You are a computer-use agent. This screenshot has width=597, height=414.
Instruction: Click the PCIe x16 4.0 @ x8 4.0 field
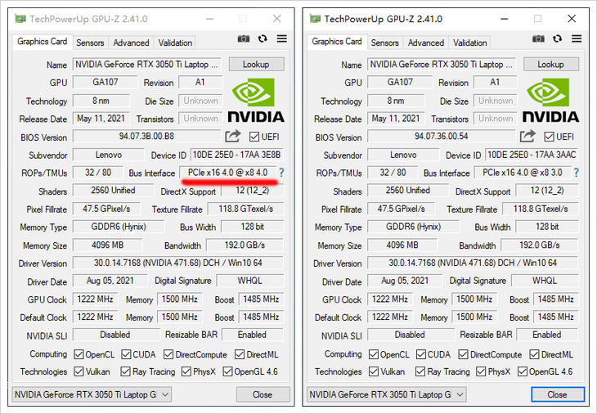coord(227,173)
